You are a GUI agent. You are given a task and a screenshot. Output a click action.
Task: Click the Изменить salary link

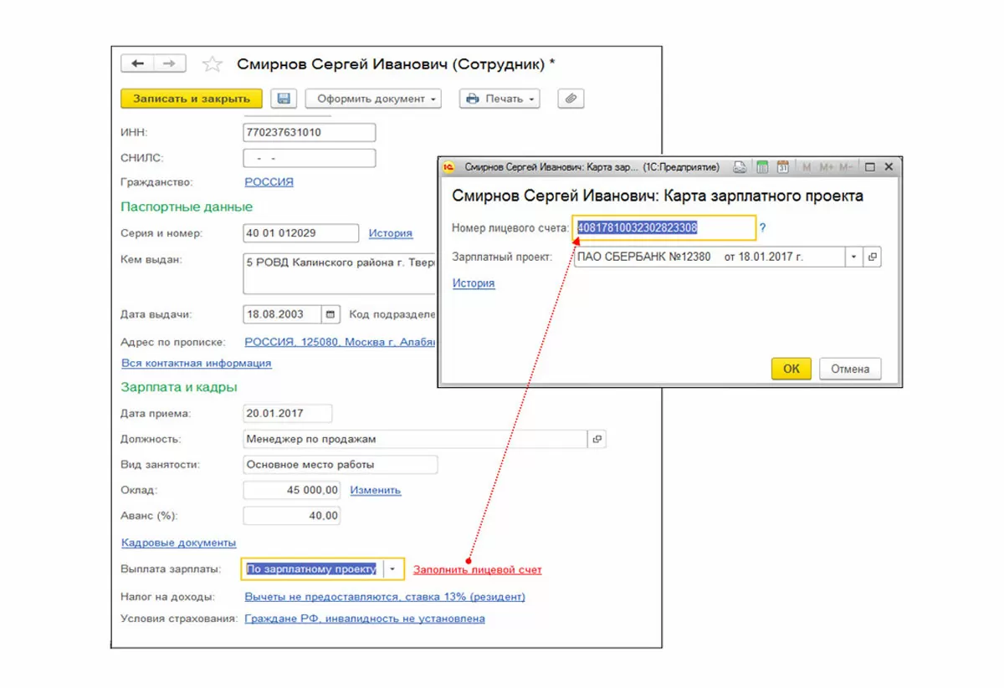coord(376,490)
